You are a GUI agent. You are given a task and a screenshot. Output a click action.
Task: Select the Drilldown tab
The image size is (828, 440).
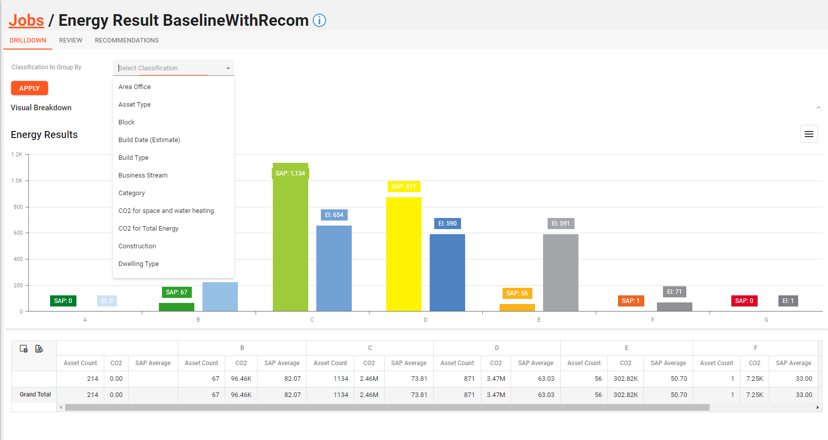[28, 40]
